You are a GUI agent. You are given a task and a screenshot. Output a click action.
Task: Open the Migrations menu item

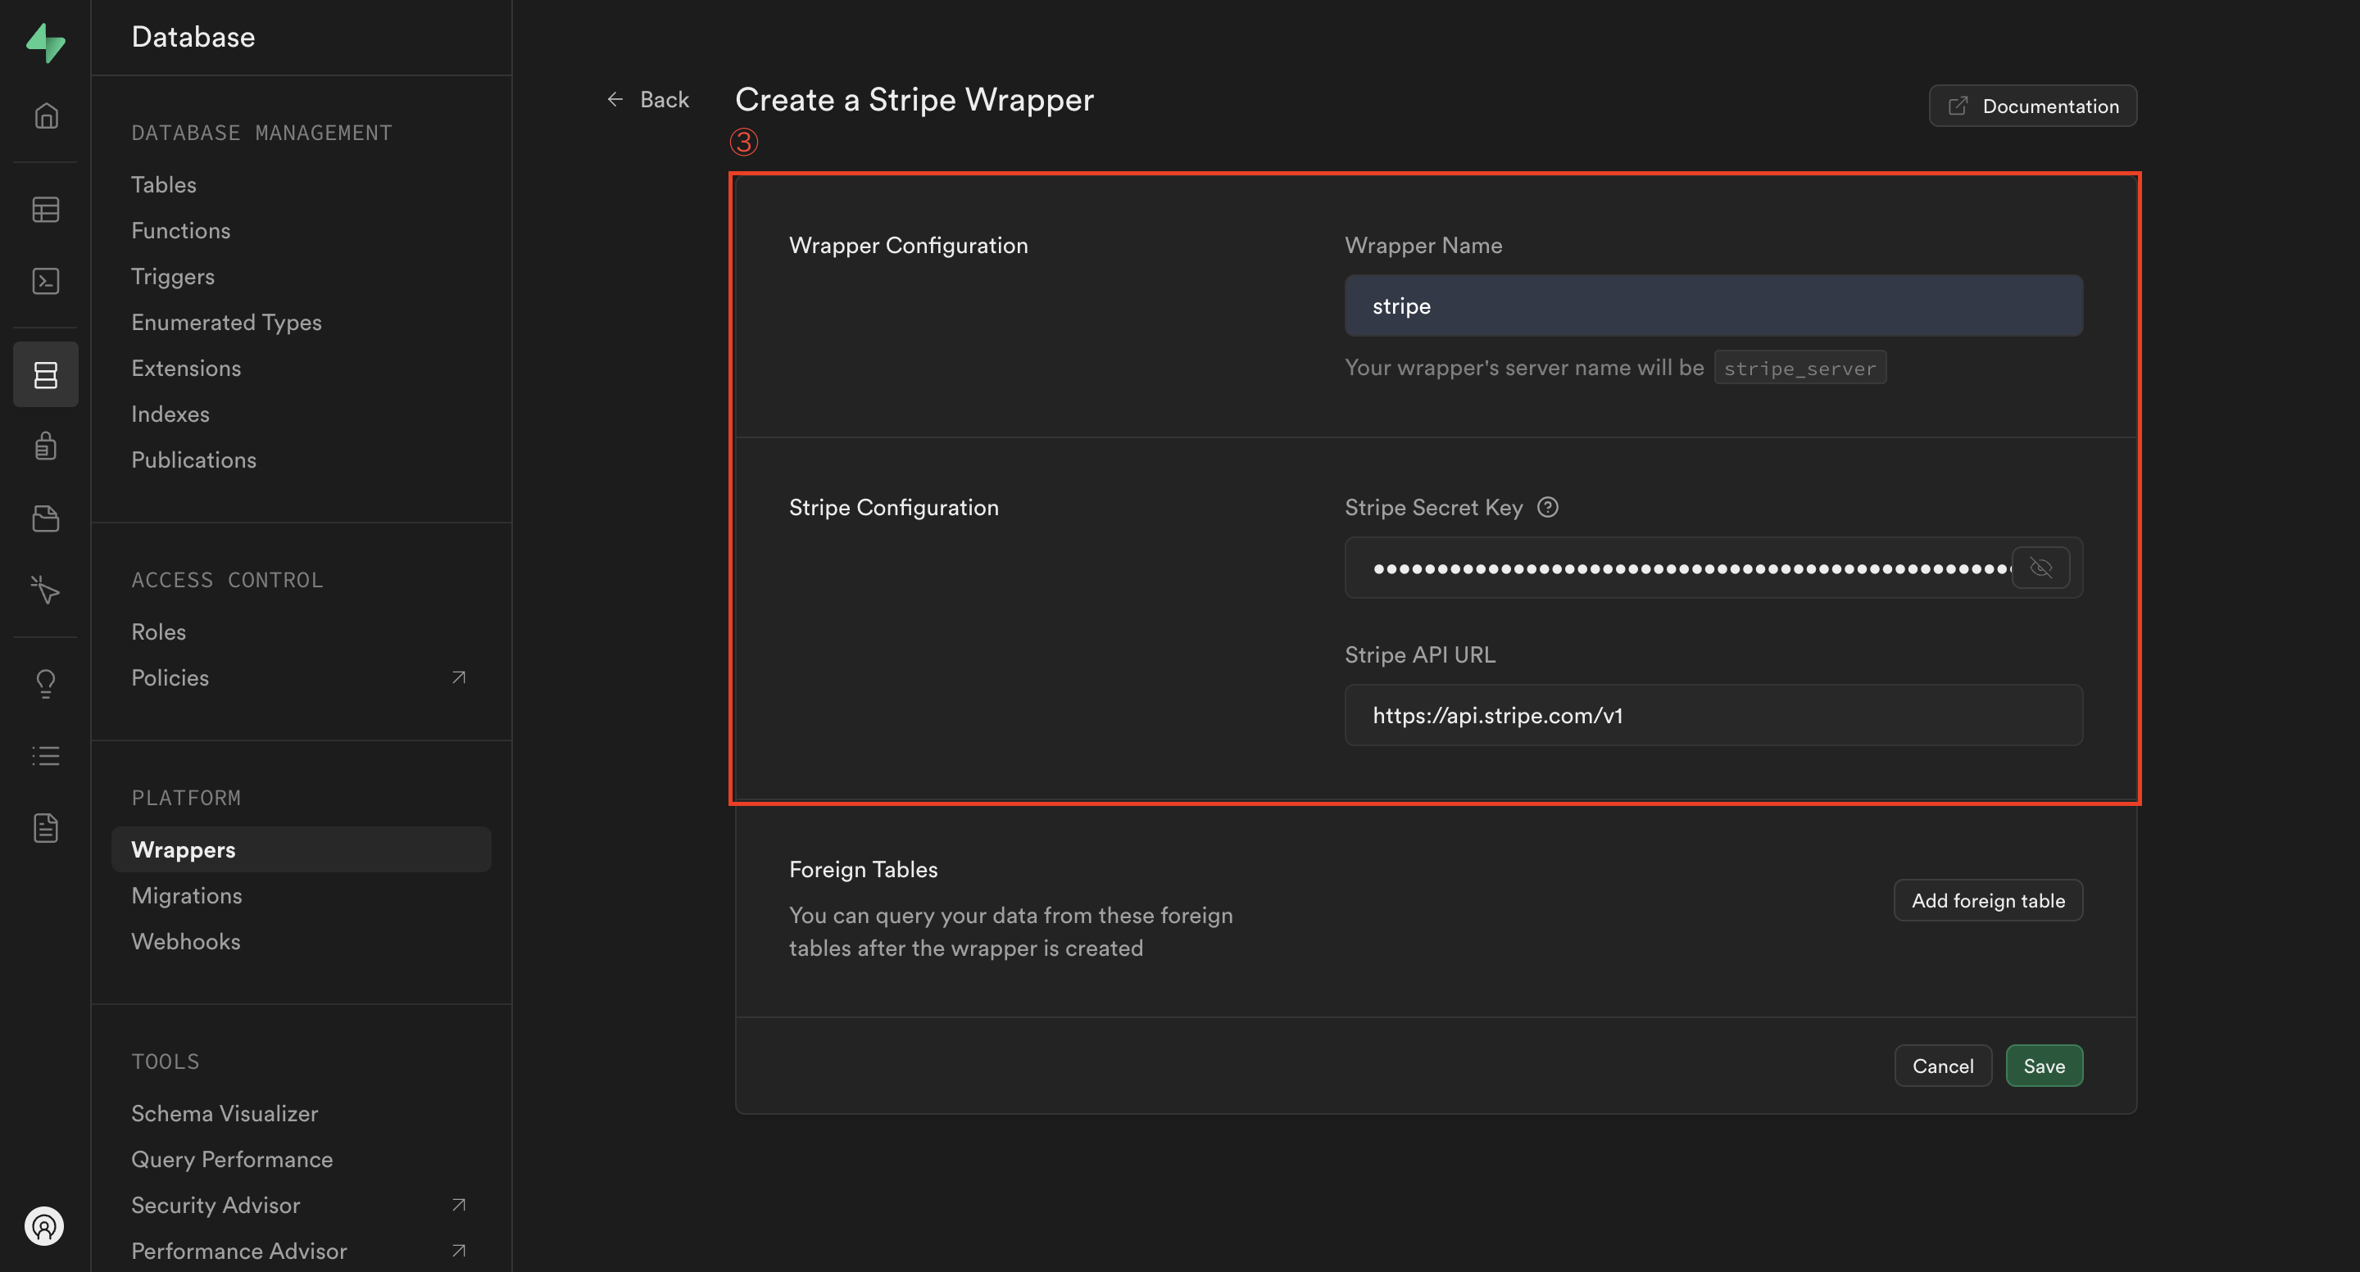[187, 895]
